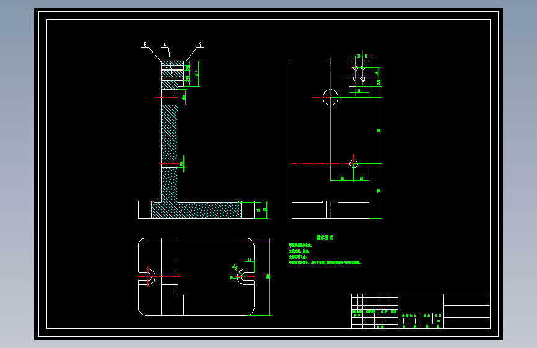This screenshot has height=348, width=537.
Task: Select the bottom-right hole of the four-hole pattern
Action: click(363, 79)
